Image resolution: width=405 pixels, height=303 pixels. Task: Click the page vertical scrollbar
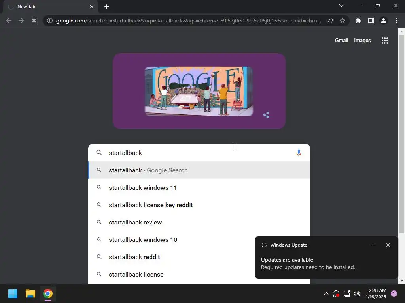[x=401, y=134]
